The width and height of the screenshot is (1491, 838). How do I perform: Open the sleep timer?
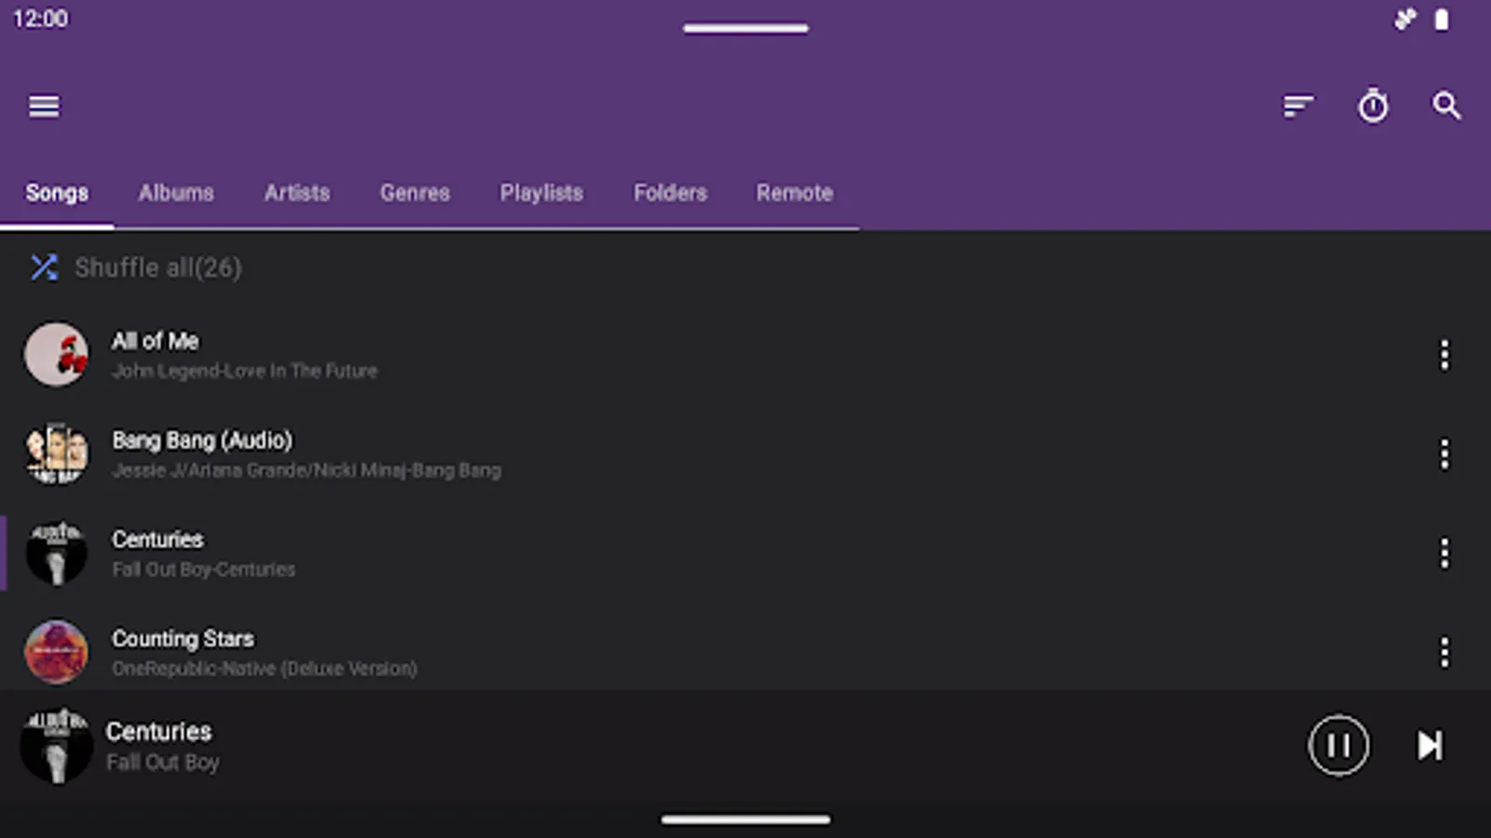pyautogui.click(x=1373, y=106)
